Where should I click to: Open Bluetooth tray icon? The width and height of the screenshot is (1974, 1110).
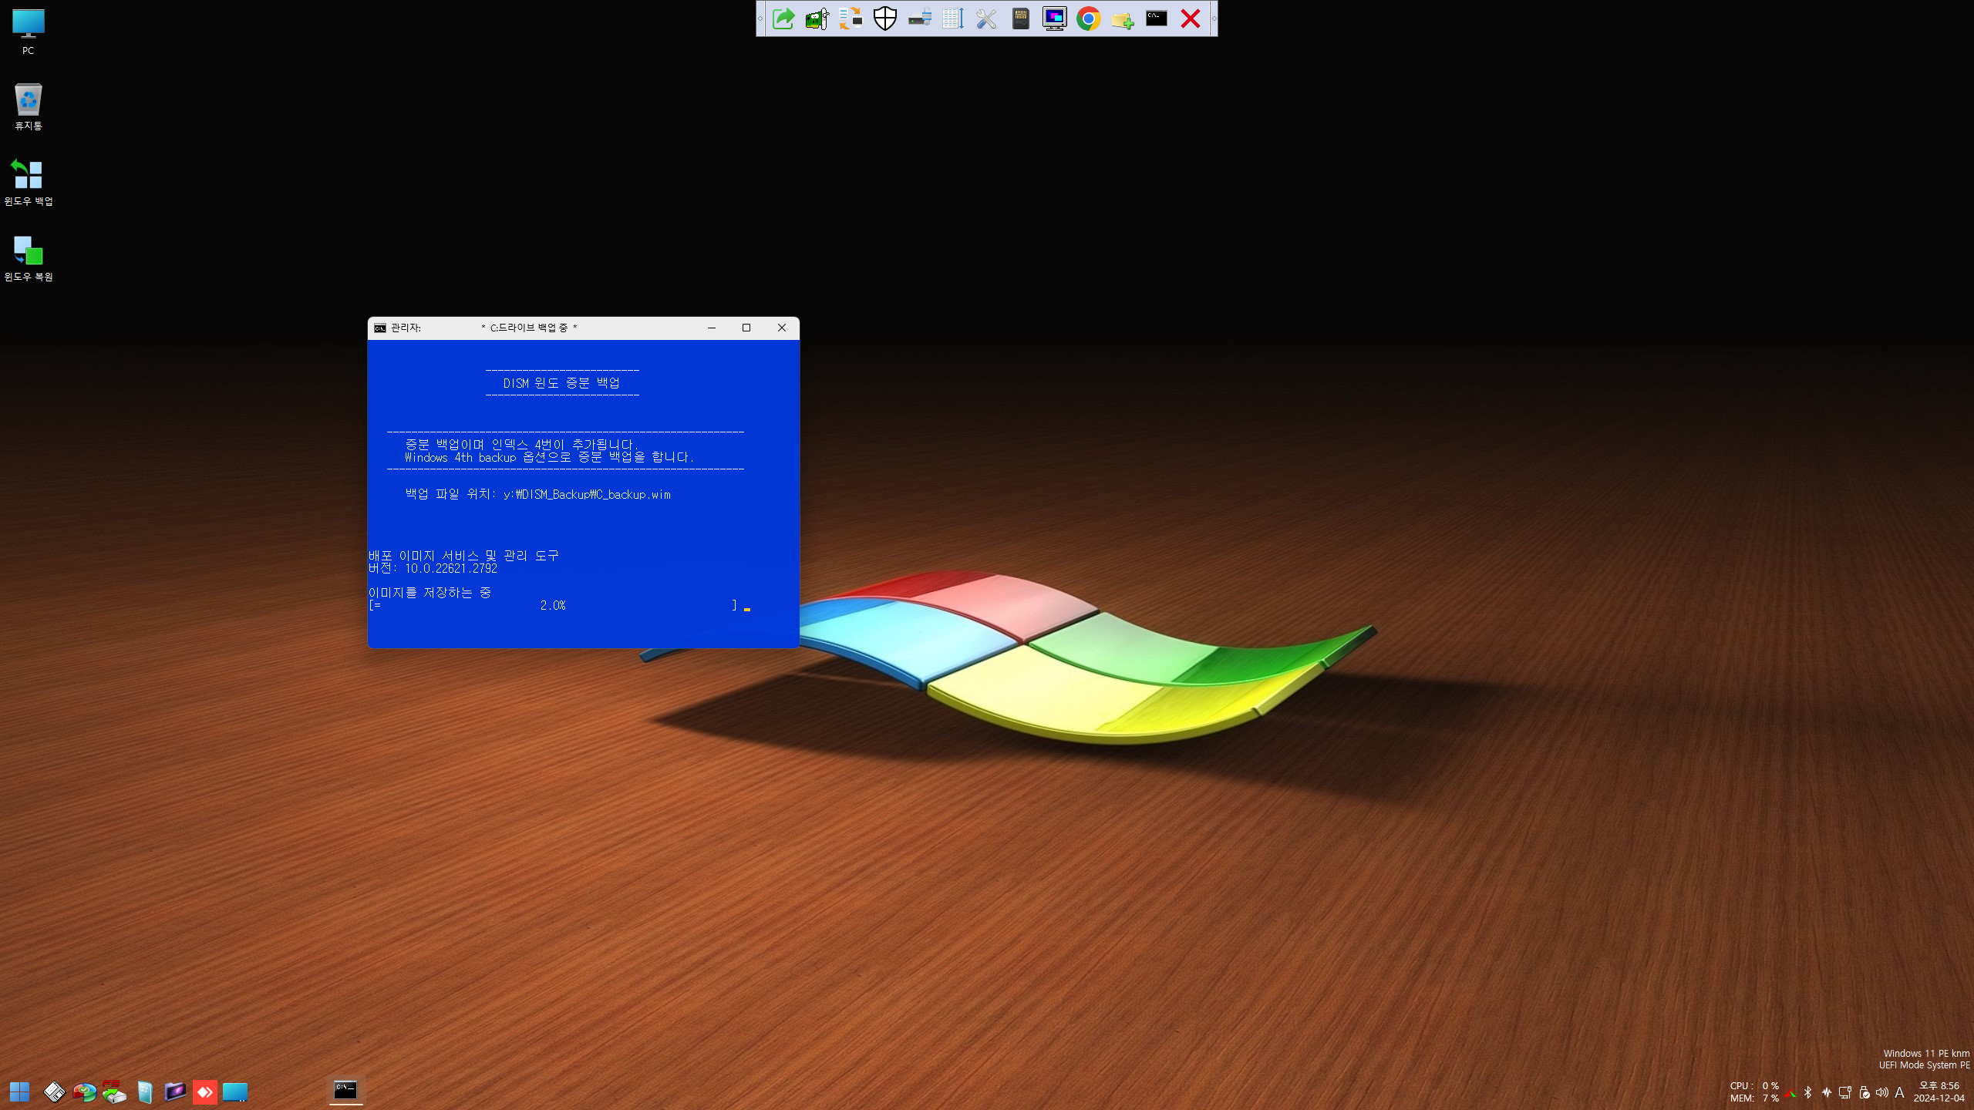(x=1808, y=1092)
